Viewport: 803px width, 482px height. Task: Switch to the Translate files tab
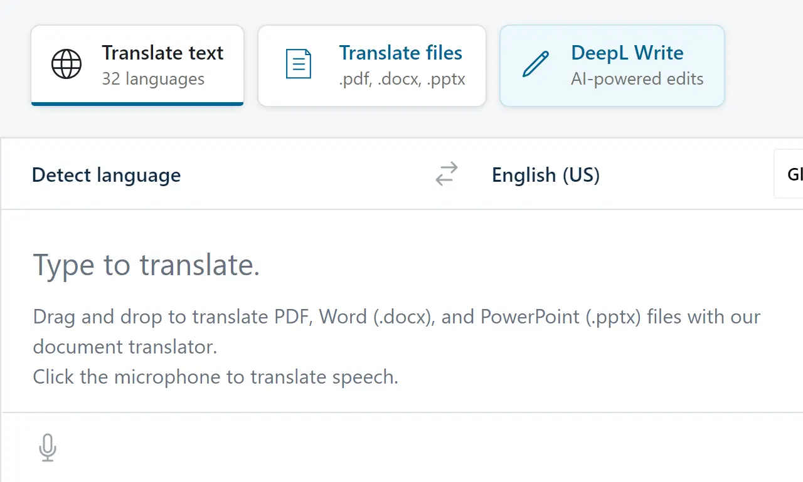pos(372,66)
